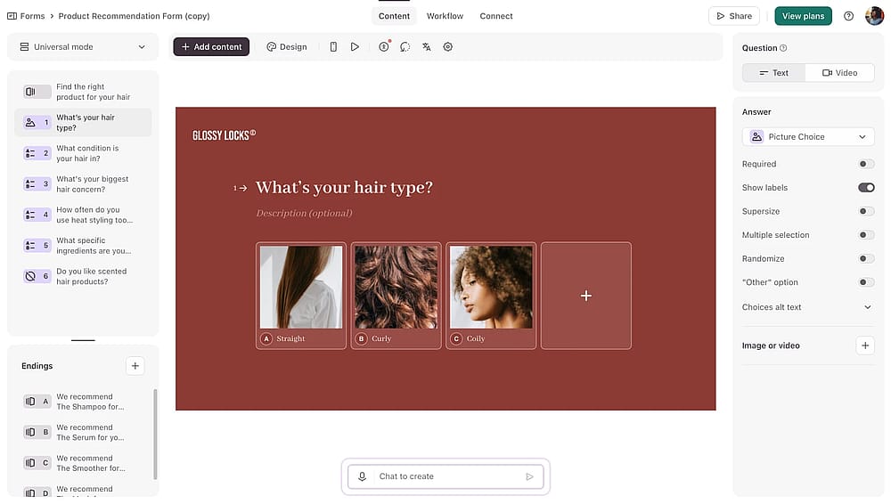Open the Universal mode dropdown

[x=83, y=47]
